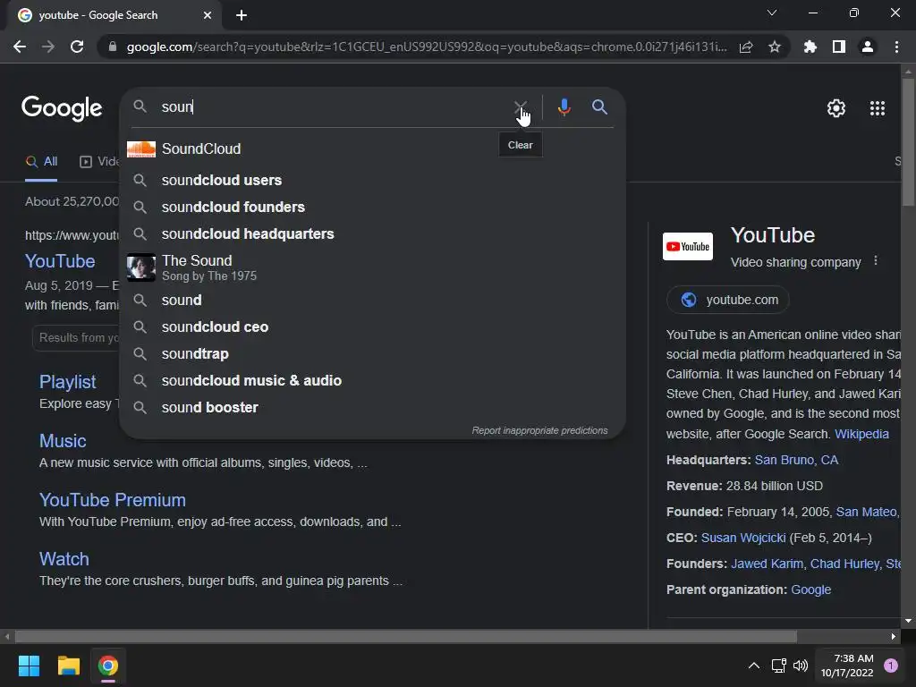Screen dimensions: 916x687
Task: Click the 'Results from' site search box
Action: 76,337
